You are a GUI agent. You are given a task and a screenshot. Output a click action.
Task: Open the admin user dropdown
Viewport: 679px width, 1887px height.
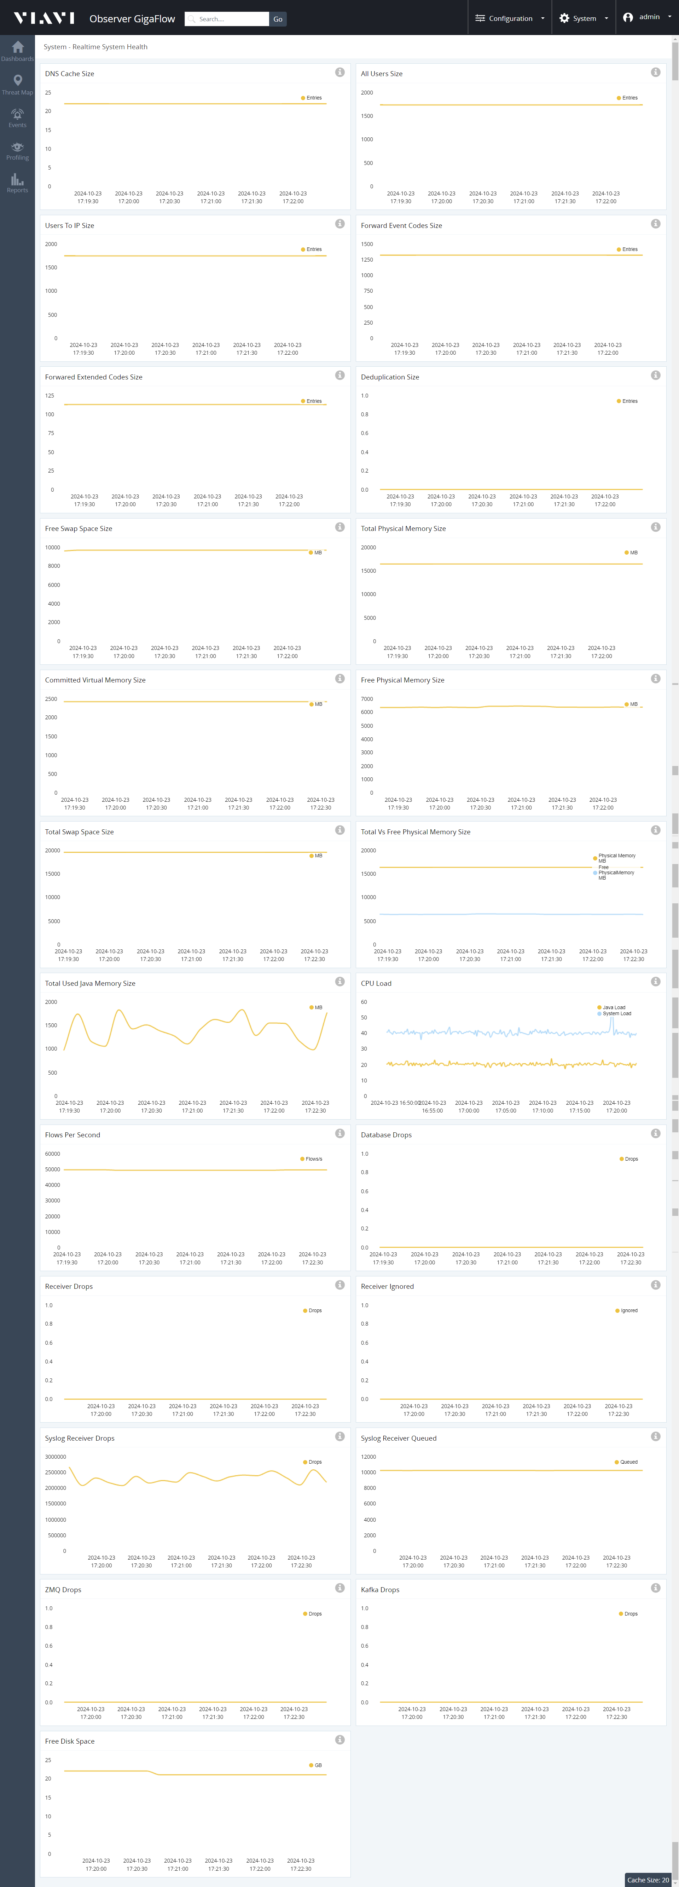[647, 18]
